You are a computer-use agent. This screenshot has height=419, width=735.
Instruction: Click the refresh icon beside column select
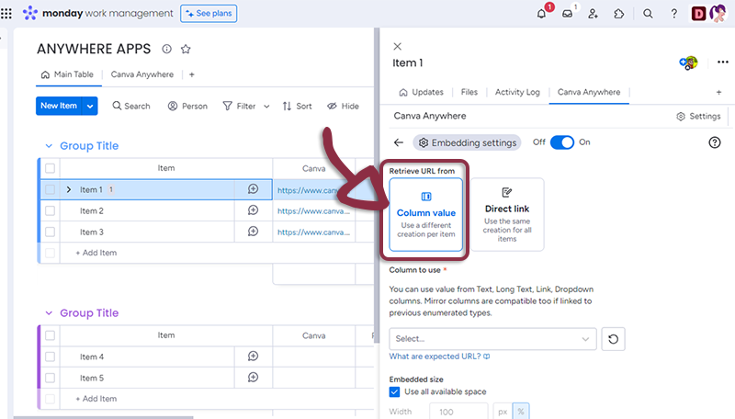click(x=613, y=339)
